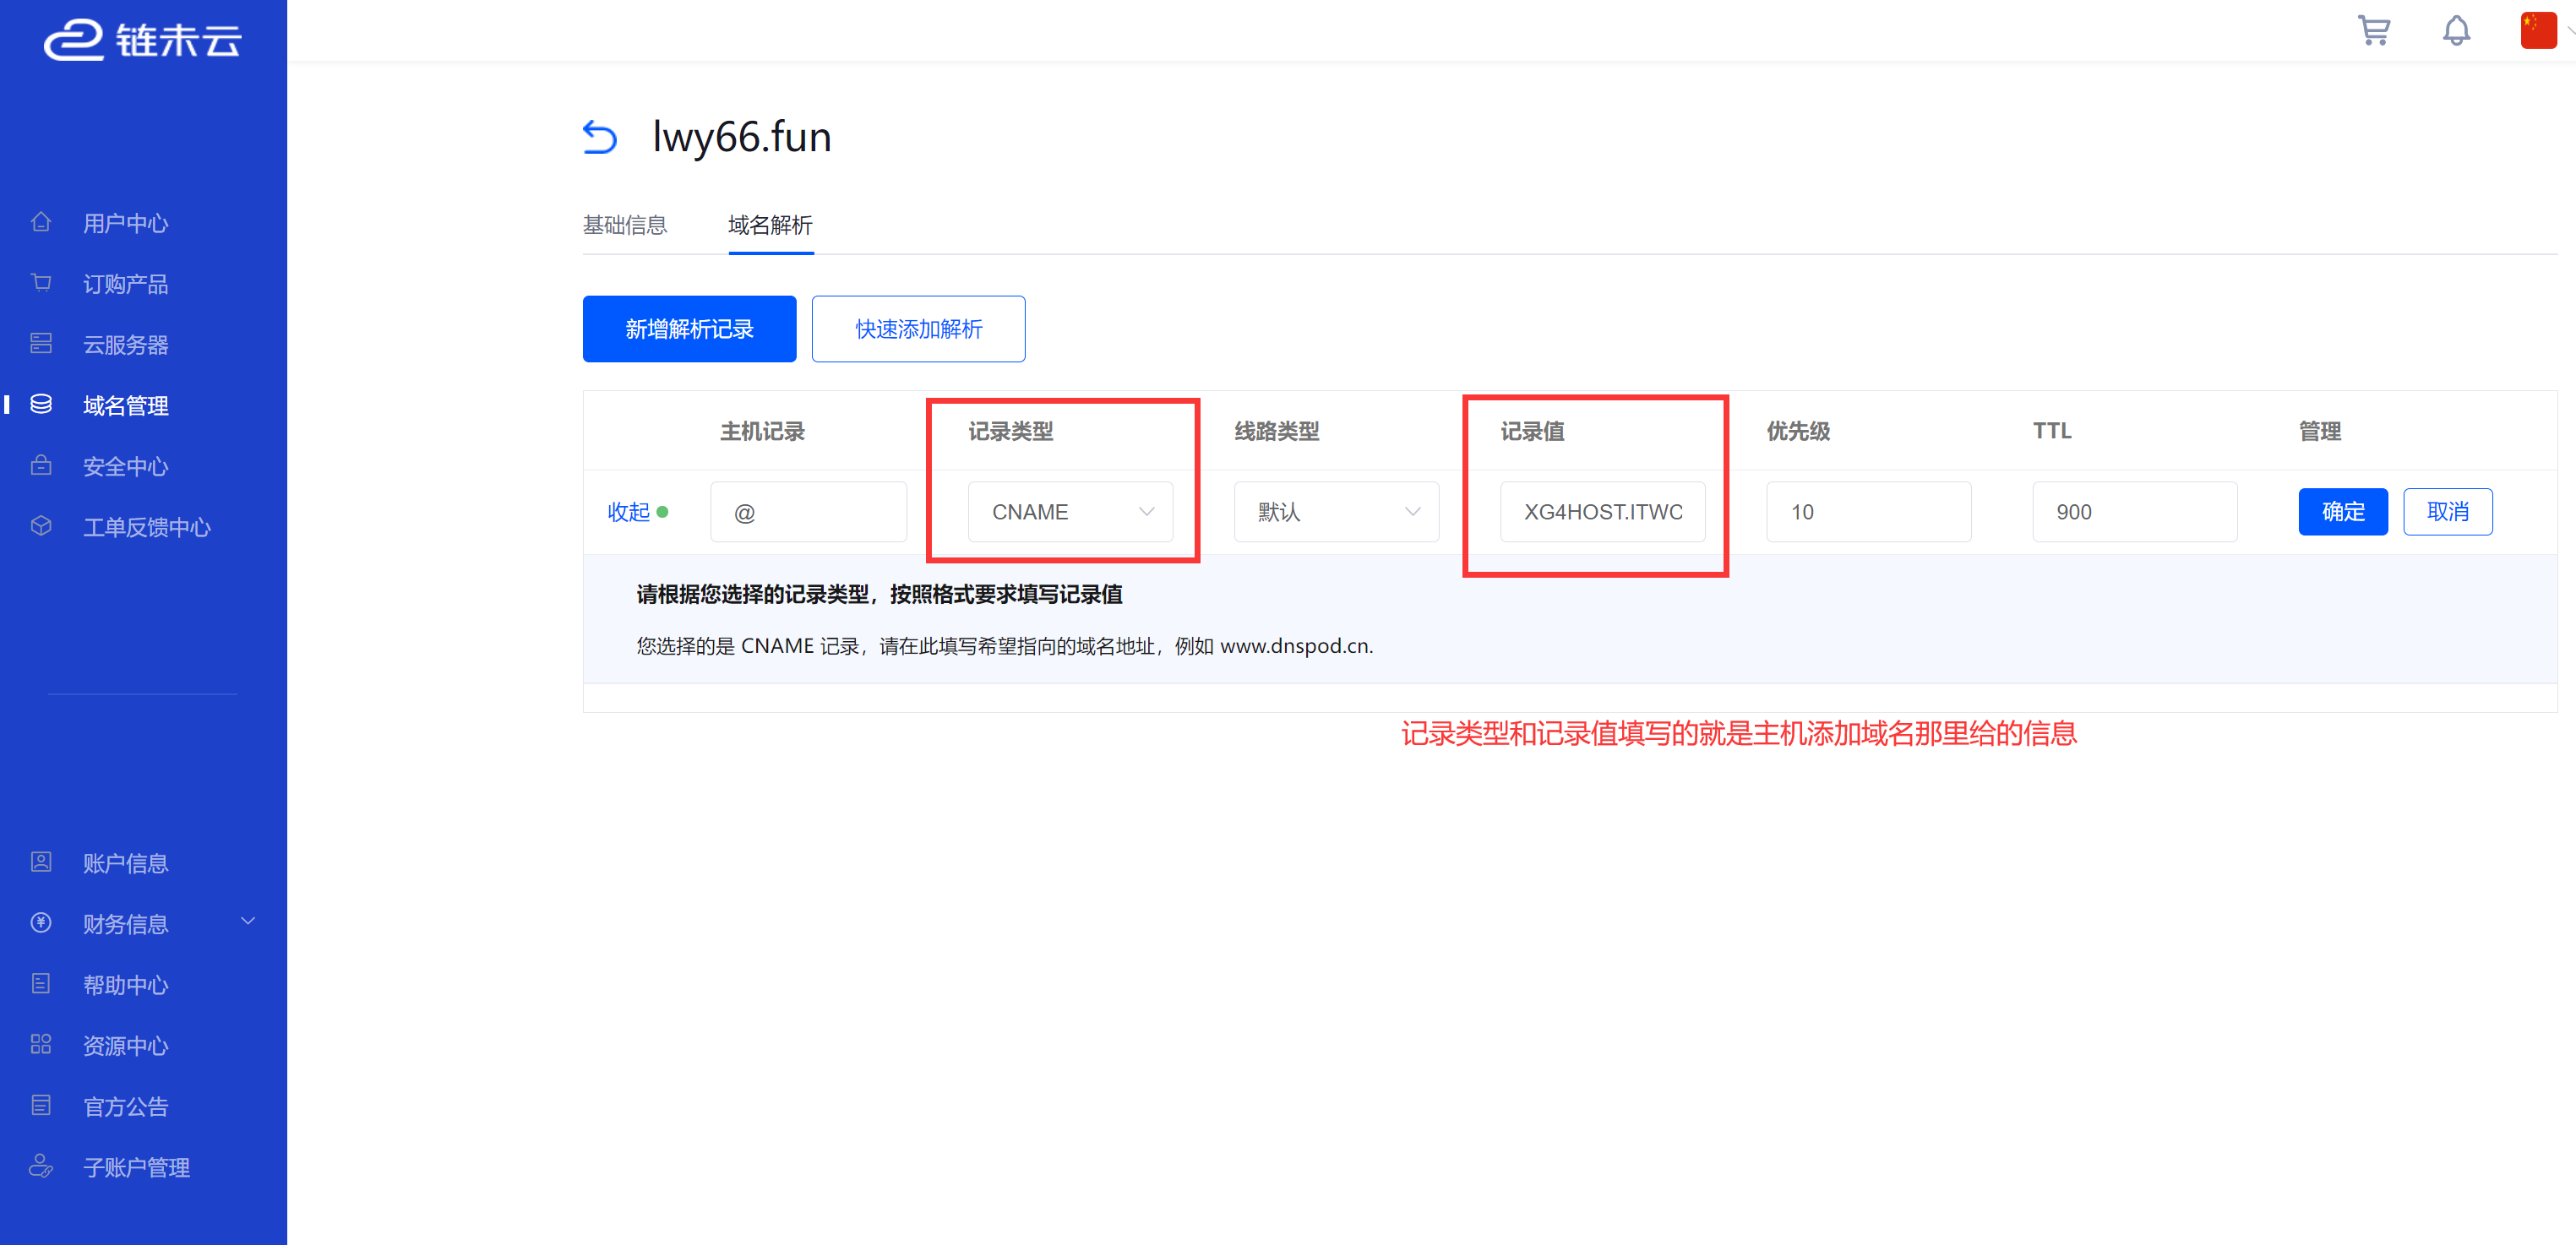Click the document icon for 帮助中心
2576x1245 pixels.
(x=41, y=984)
